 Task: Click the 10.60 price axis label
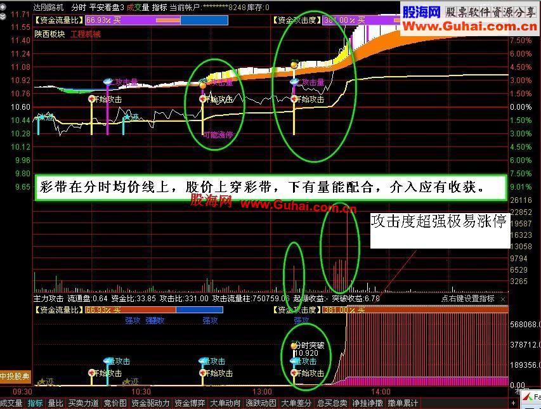click(20, 107)
